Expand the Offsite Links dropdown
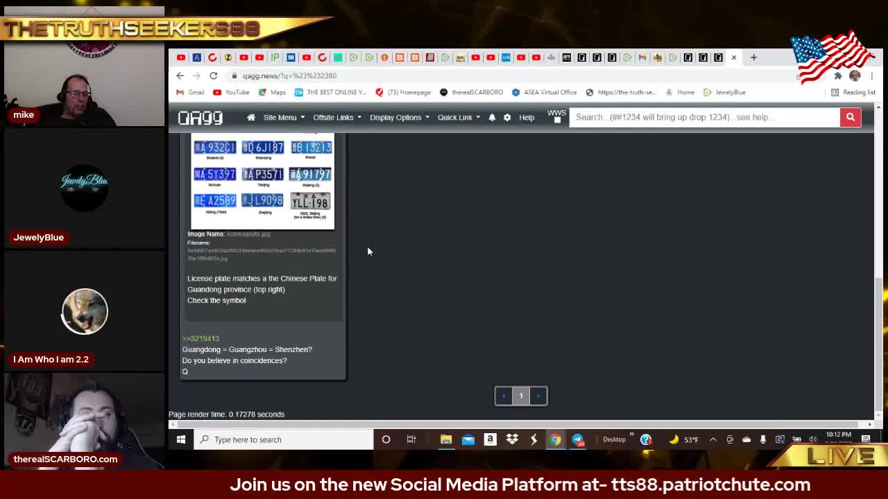Image resolution: width=888 pixels, height=499 pixels. [x=337, y=117]
